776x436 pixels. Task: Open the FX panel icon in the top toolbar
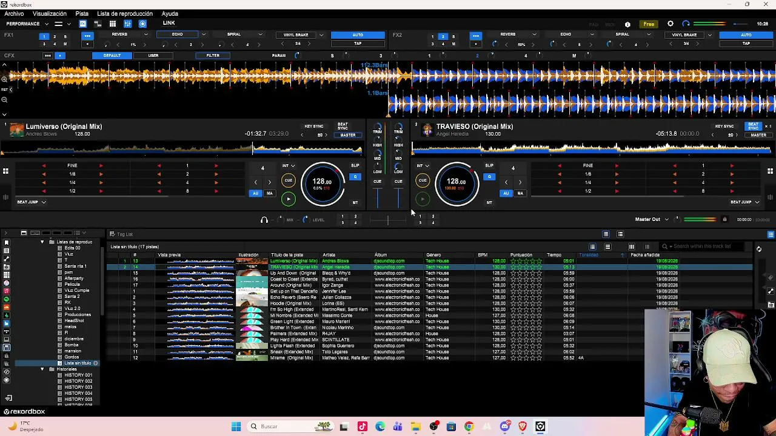click(82, 24)
